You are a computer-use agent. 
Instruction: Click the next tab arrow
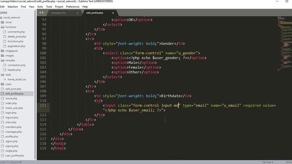43,13
